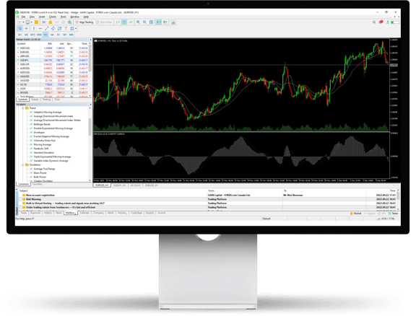Open the View menu
The height and width of the screenshot is (316, 416).
coord(32,17)
